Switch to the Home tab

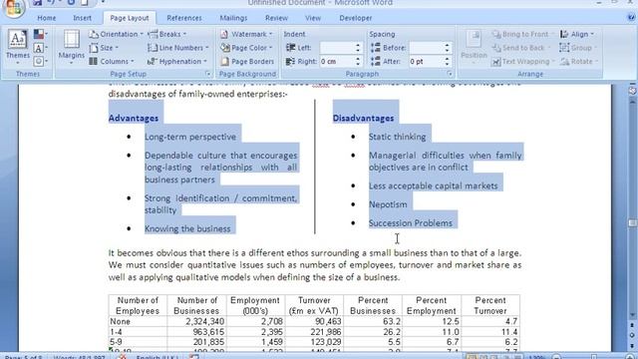pos(47,18)
